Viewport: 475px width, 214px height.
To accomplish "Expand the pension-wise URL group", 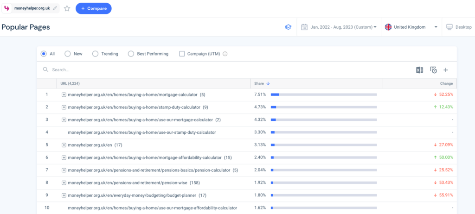I will [64, 183].
